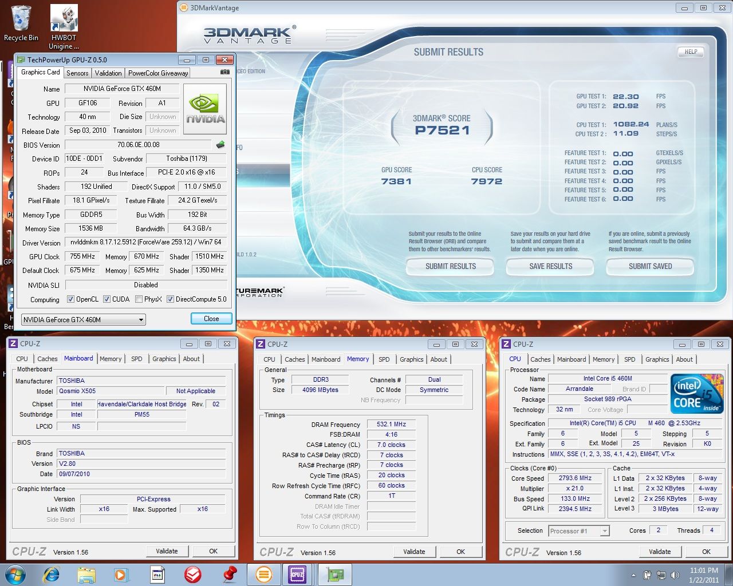733x586 pixels.
Task: Switch to the Validation tab in GPU-Z
Action: pos(108,73)
